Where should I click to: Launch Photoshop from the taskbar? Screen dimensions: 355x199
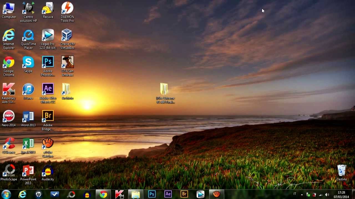tap(152, 195)
